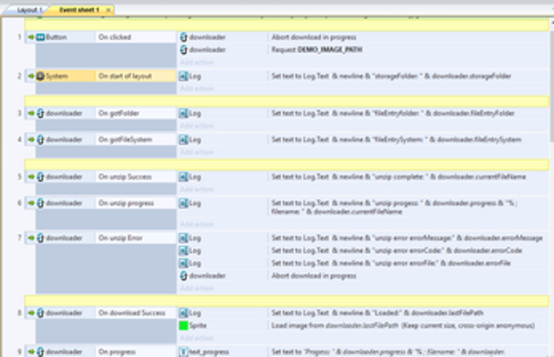Viewport: 554px width, 357px height.
Task: Select the On unzip progress condition
Action: tap(136, 203)
